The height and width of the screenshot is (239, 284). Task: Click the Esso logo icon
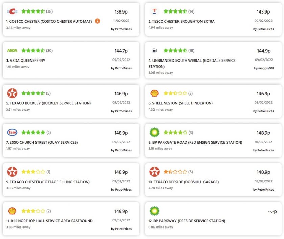click(x=12, y=133)
